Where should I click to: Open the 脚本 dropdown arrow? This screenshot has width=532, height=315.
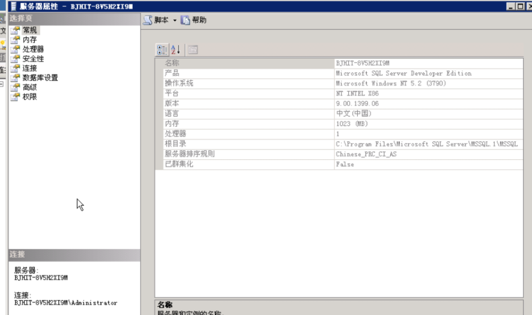[x=175, y=20]
